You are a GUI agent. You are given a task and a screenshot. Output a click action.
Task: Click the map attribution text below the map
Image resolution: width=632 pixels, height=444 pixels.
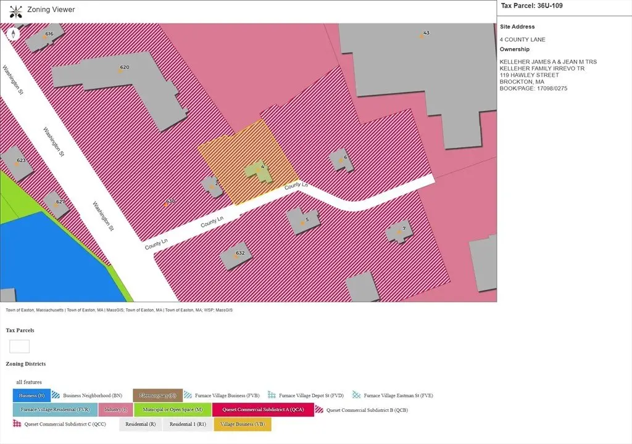click(x=119, y=310)
